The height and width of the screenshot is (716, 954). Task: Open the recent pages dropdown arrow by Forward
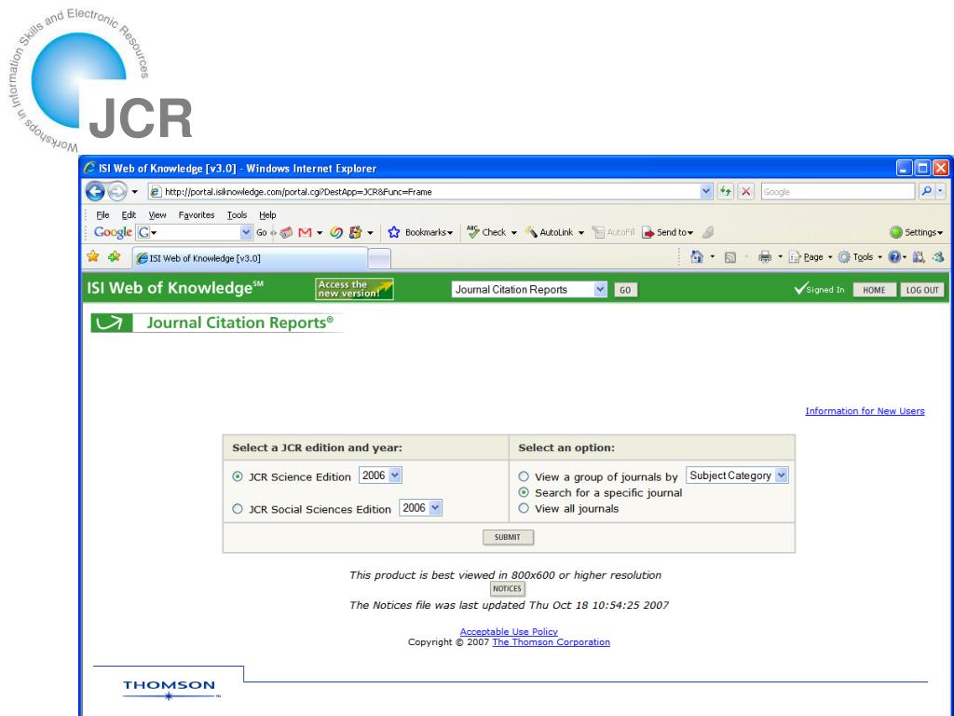(x=134, y=192)
